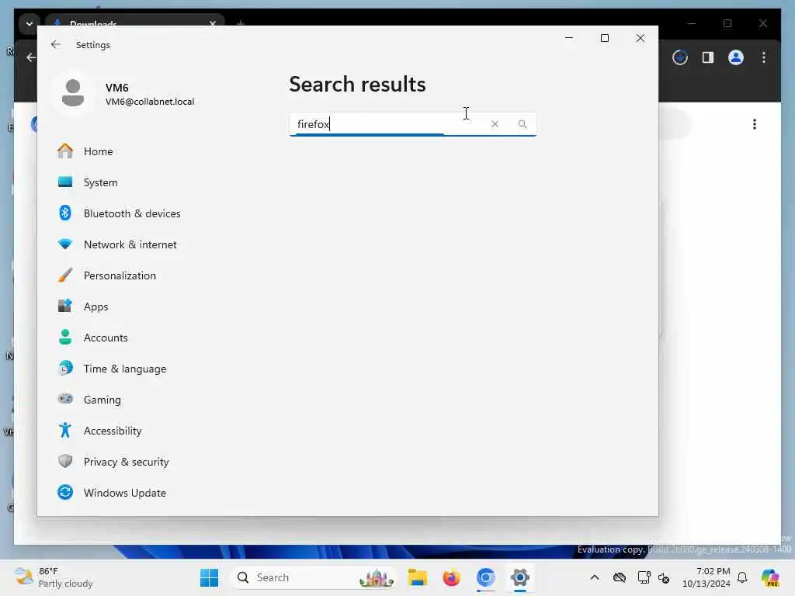
Task: Clear the firefox search text
Action: (495, 124)
